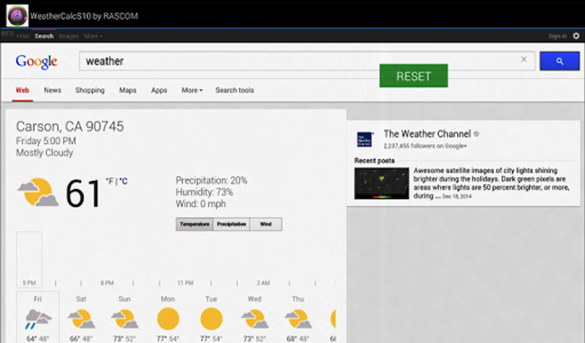Switch temperature units to Fahrenheit

[109, 181]
